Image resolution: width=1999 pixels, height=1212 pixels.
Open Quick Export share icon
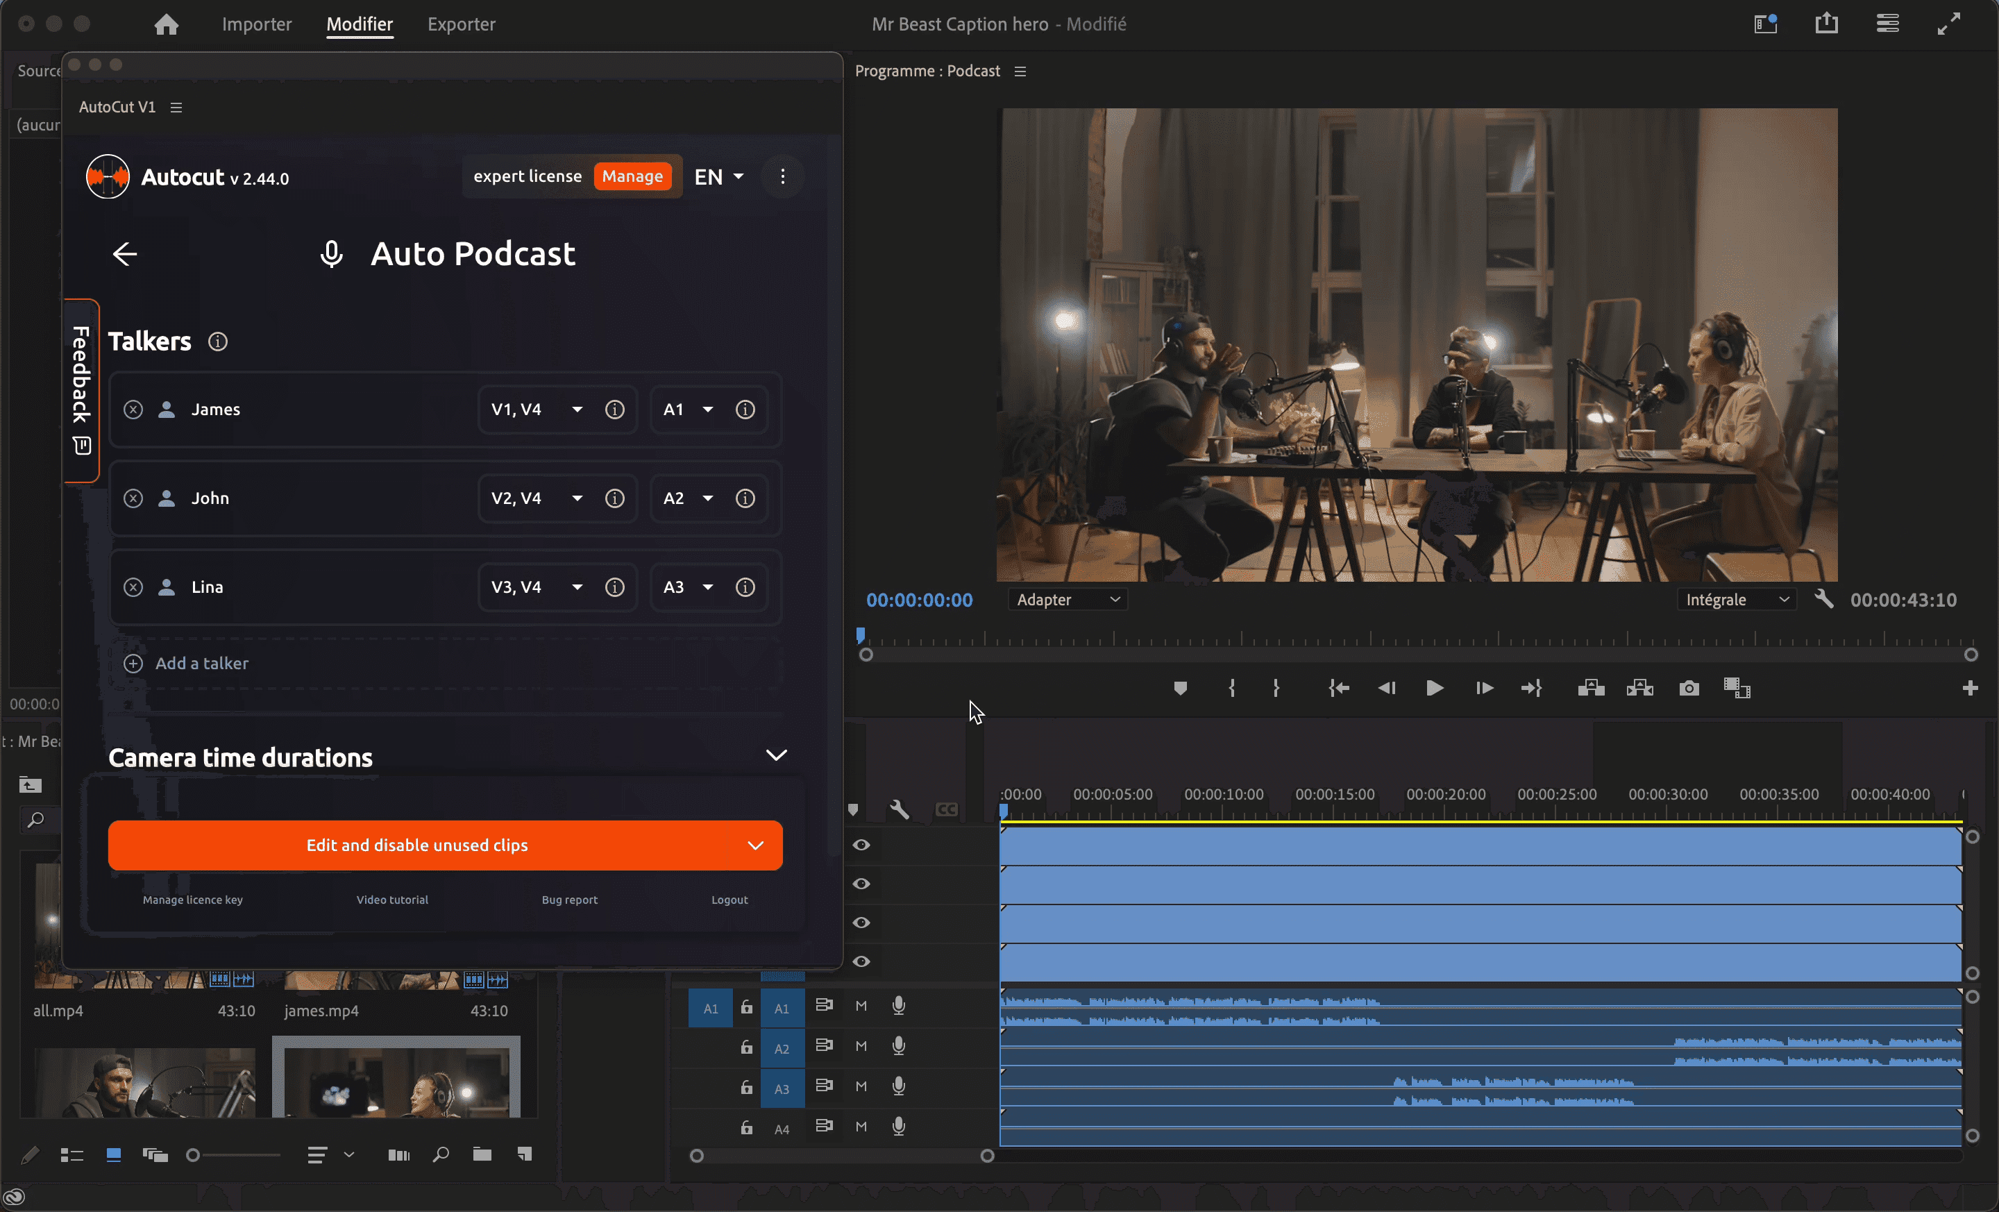(1826, 24)
